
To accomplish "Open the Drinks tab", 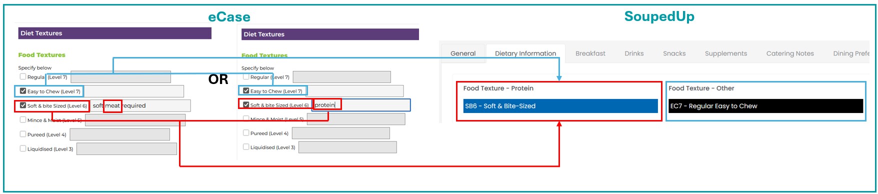I will (634, 53).
